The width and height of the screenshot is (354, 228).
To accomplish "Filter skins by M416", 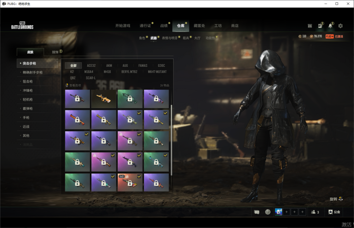I will coord(107,72).
